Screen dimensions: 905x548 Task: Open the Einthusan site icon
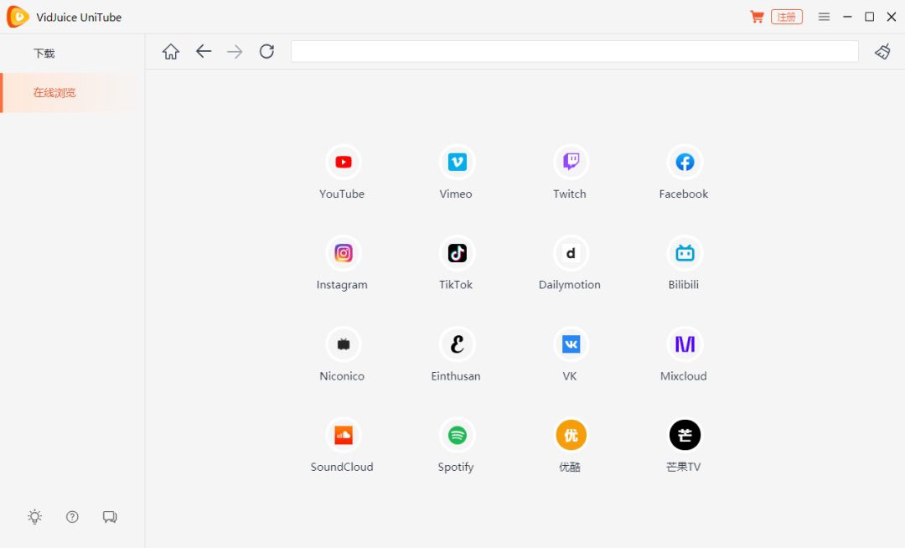click(458, 344)
